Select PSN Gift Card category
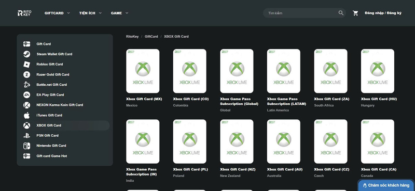415x191 pixels. [47, 135]
